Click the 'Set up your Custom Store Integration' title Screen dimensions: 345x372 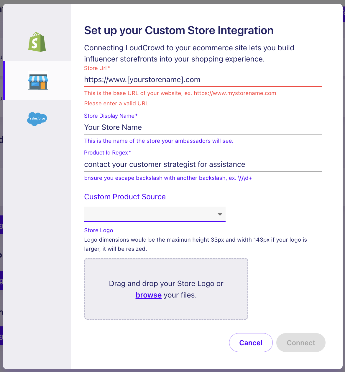179,30
